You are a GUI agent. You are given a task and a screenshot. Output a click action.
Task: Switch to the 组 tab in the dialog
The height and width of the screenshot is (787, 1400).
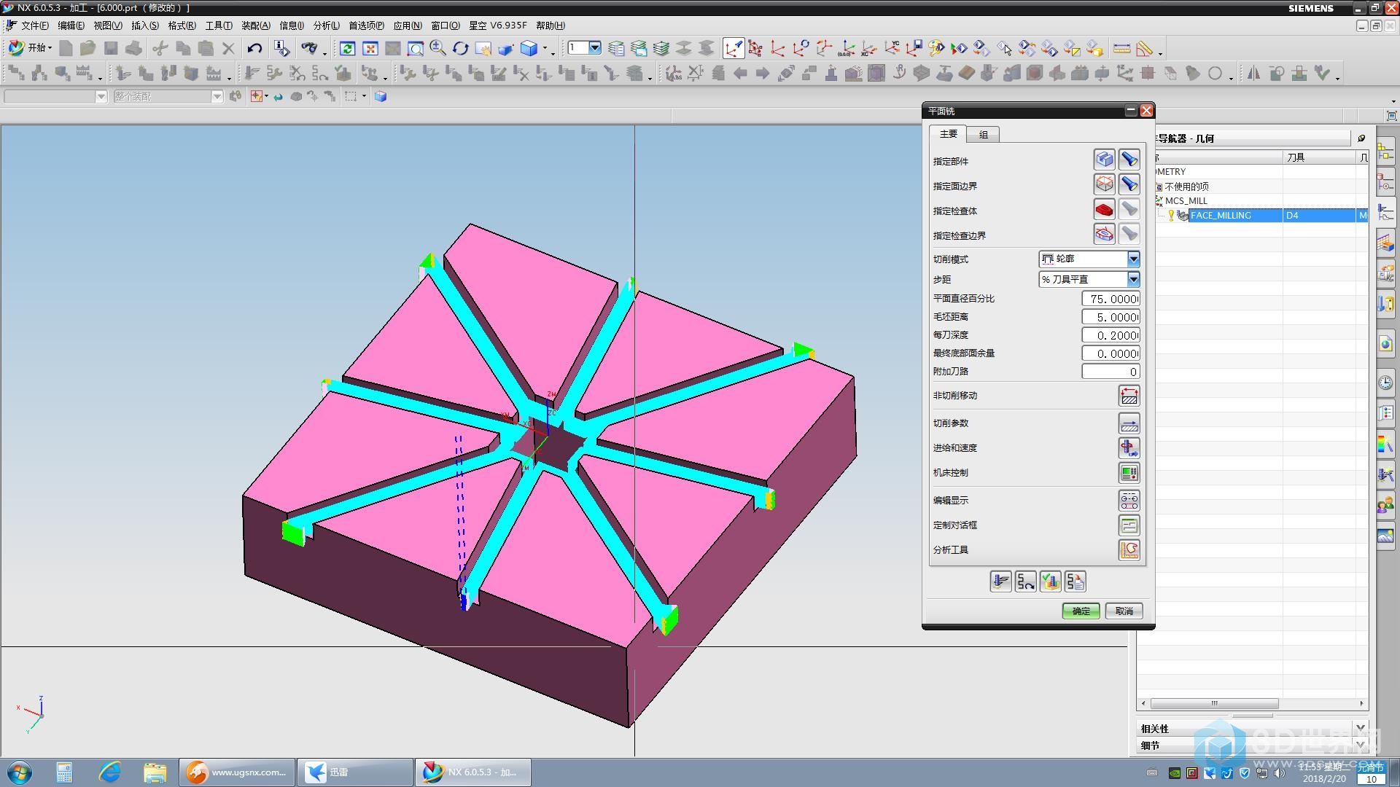[983, 134]
